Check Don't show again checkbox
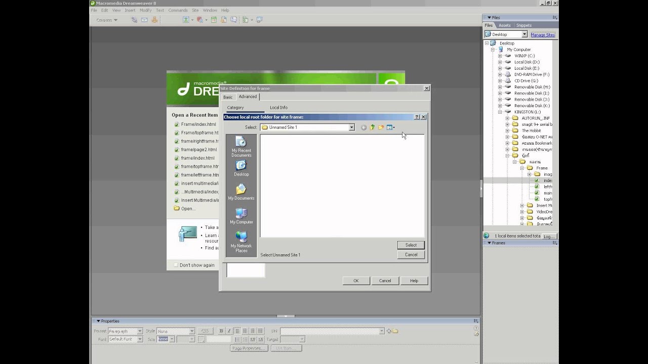The image size is (648, 364). (176, 265)
